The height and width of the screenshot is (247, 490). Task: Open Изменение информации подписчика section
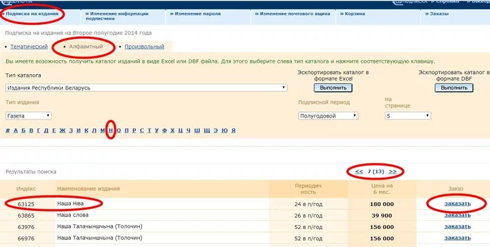pos(117,16)
